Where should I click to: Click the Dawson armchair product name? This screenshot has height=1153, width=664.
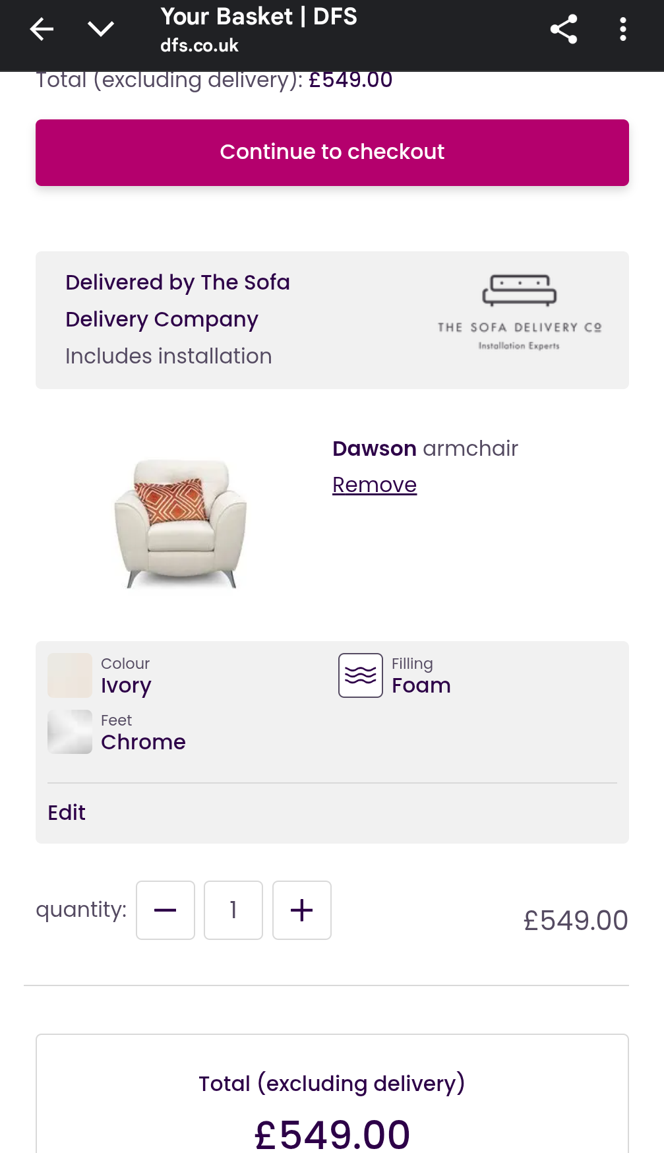click(425, 449)
